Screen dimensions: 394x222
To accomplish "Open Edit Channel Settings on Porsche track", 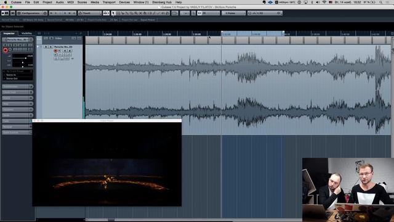I will pos(55,55).
